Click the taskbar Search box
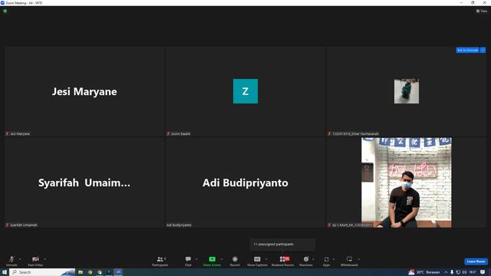This screenshot has width=491, height=276. pos(43,272)
